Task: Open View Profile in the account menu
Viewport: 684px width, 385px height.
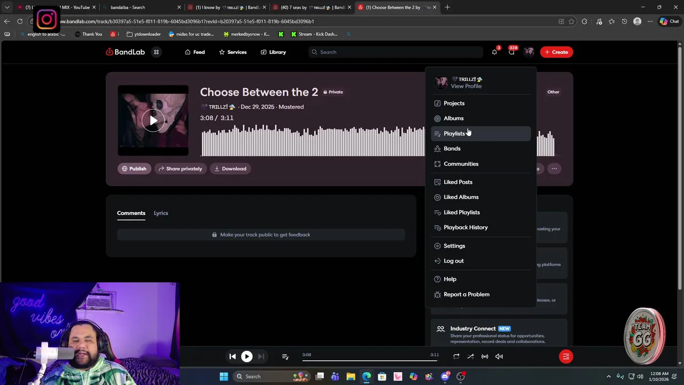Action: (466, 86)
